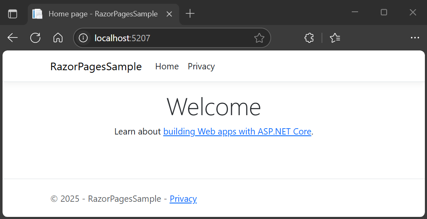Open the Settings and more ellipsis menu
Viewport: 427px width, 219px height.
[415, 38]
